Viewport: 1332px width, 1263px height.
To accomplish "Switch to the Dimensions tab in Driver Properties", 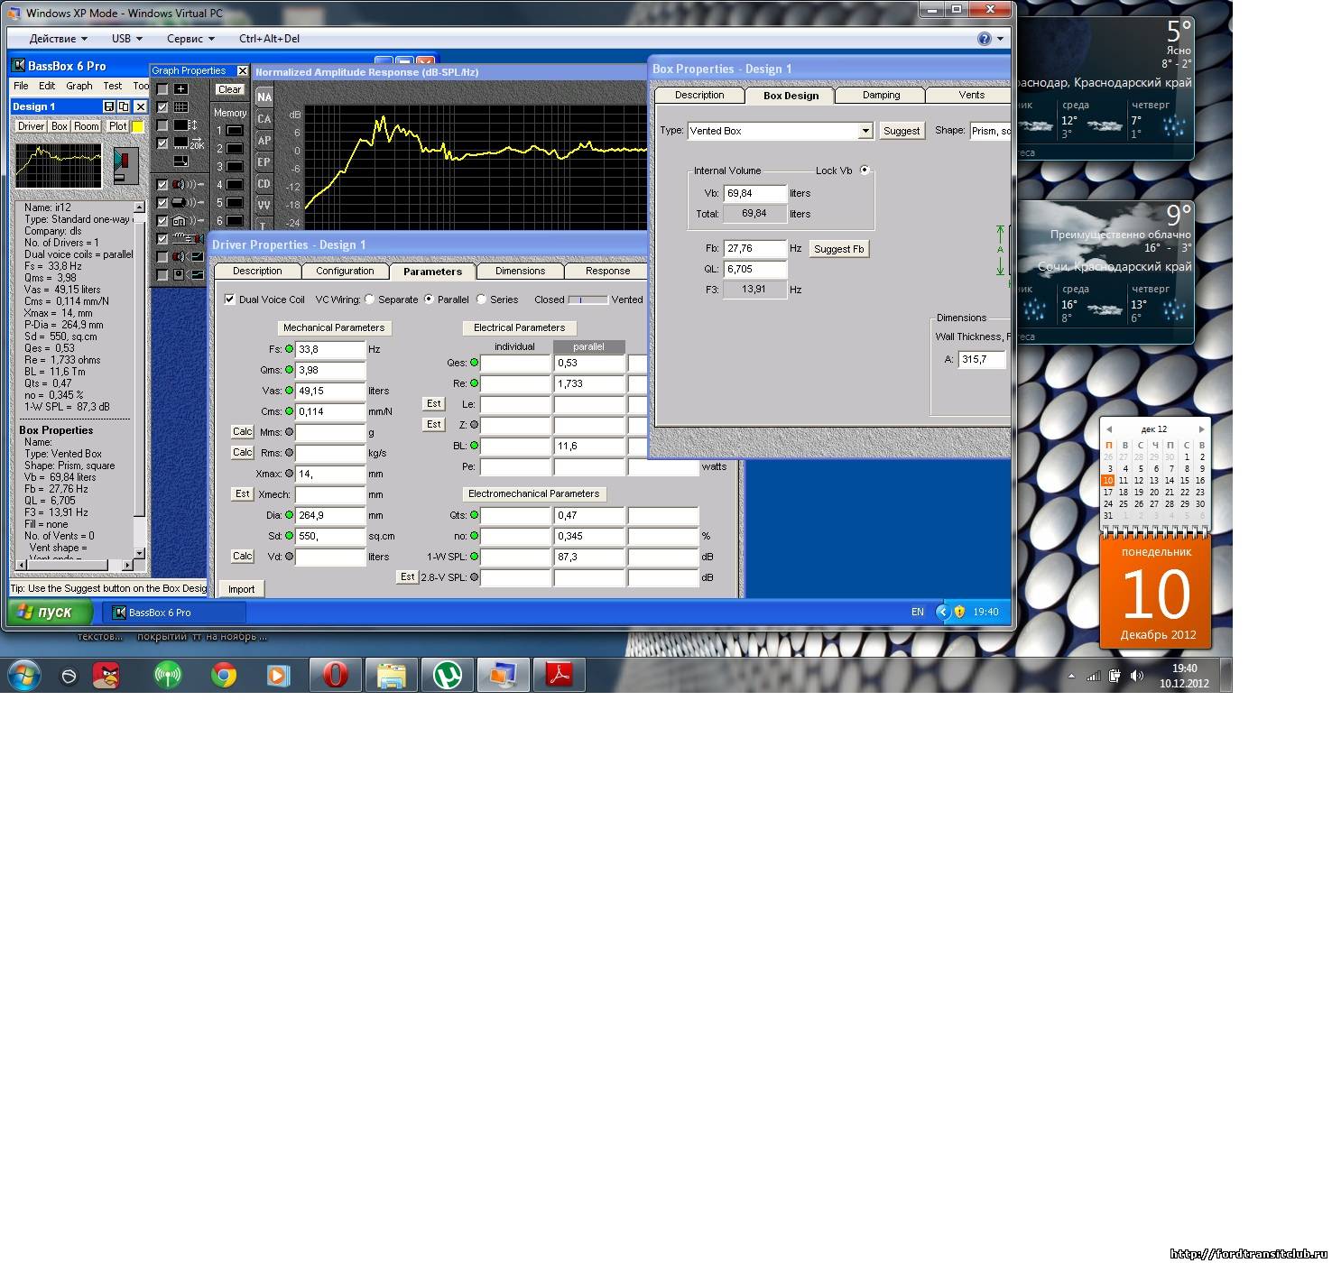I will [520, 271].
